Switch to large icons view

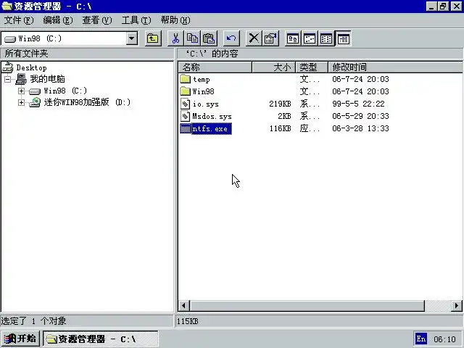pos(293,38)
